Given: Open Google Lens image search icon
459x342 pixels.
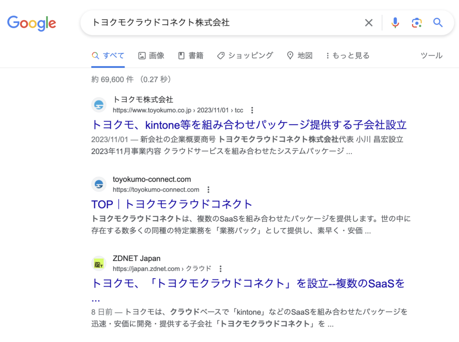Looking at the screenshot, I should pos(416,23).
